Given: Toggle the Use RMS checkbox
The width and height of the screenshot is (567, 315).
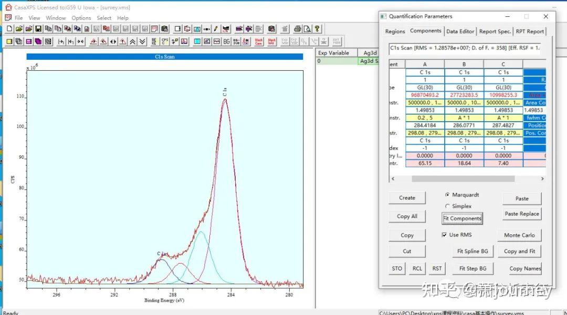Looking at the screenshot, I should [x=444, y=235].
